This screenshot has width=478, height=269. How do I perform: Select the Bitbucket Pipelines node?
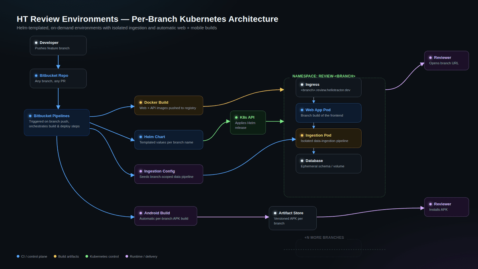point(57,122)
